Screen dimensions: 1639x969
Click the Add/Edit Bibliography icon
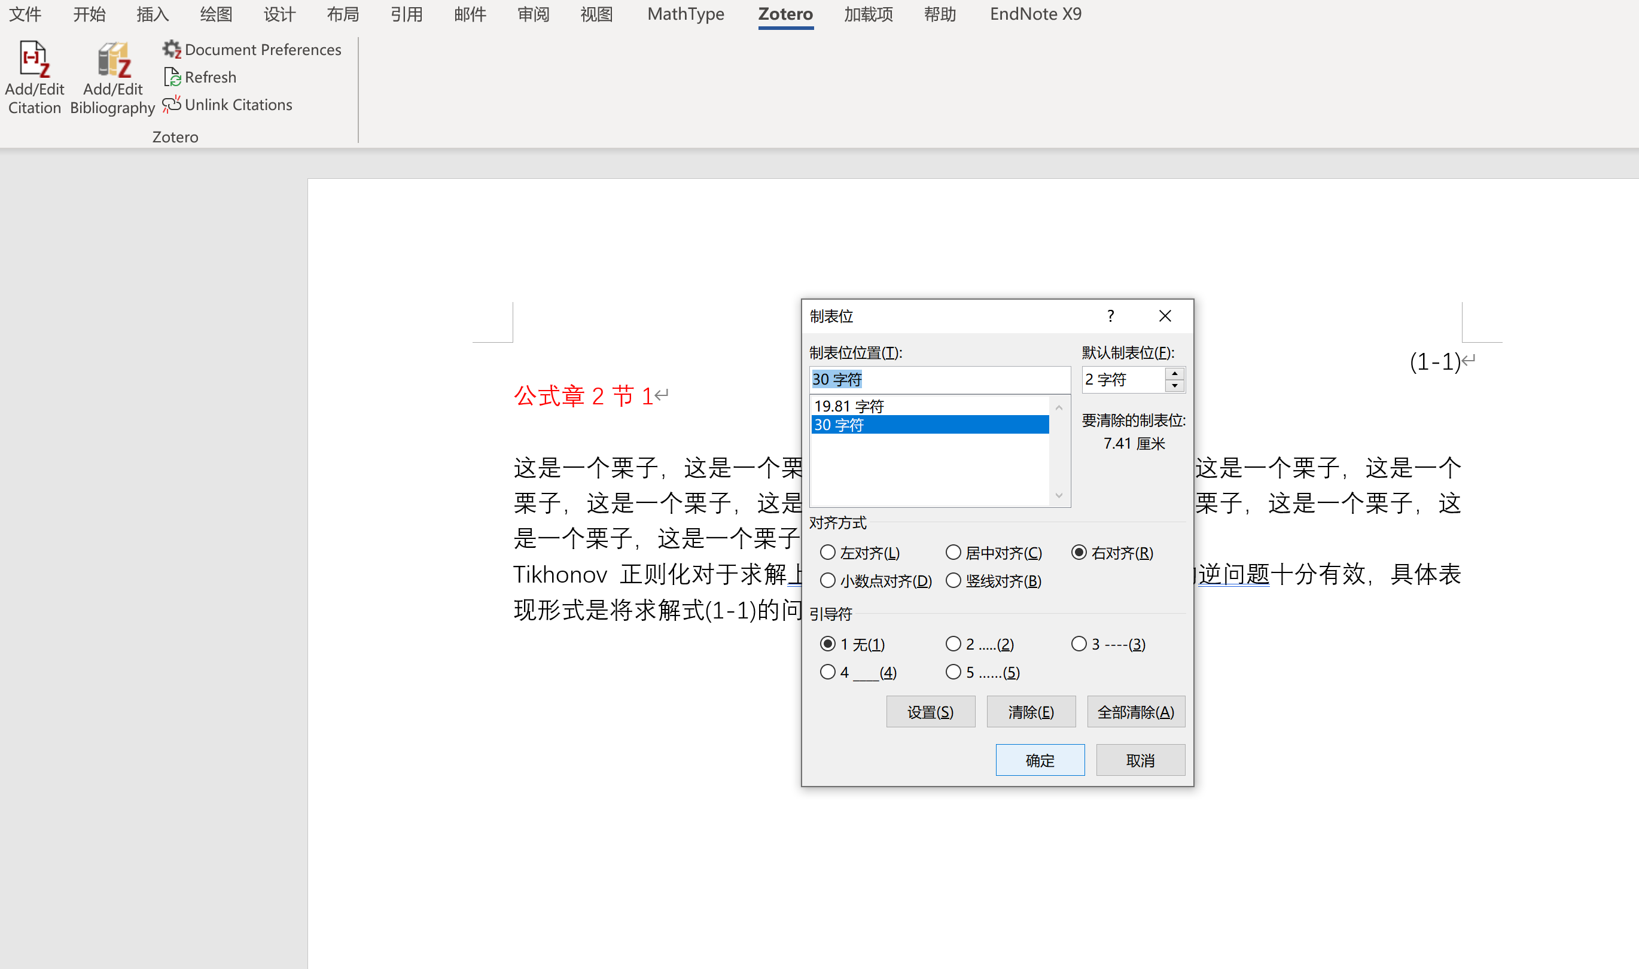tap(114, 60)
